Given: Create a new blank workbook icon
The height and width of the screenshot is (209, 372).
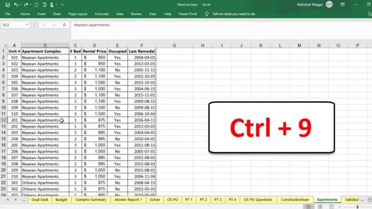Looking at the screenshot, I should click(36, 5).
